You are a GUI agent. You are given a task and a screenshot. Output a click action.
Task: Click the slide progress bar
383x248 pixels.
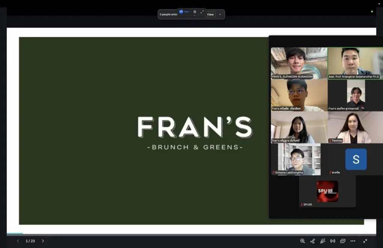coord(191,234)
